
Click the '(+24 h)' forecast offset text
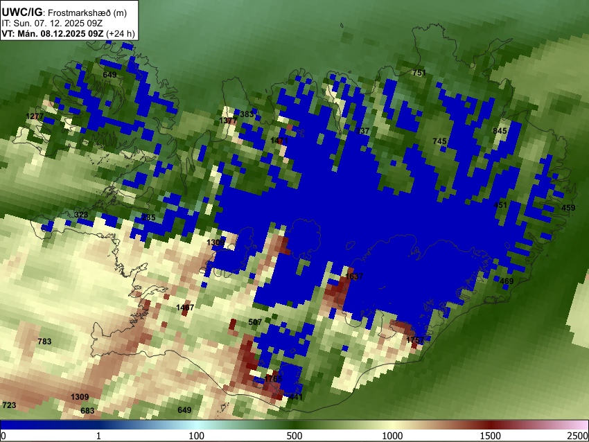click(120, 33)
